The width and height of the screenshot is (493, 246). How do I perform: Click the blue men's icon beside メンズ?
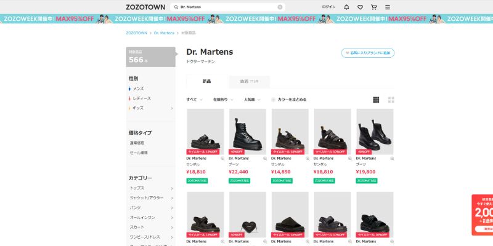(x=129, y=89)
